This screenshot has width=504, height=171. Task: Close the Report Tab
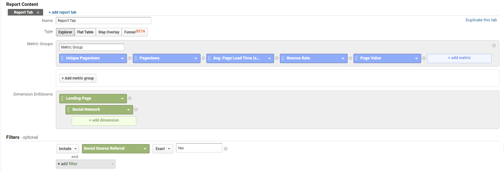(38, 13)
